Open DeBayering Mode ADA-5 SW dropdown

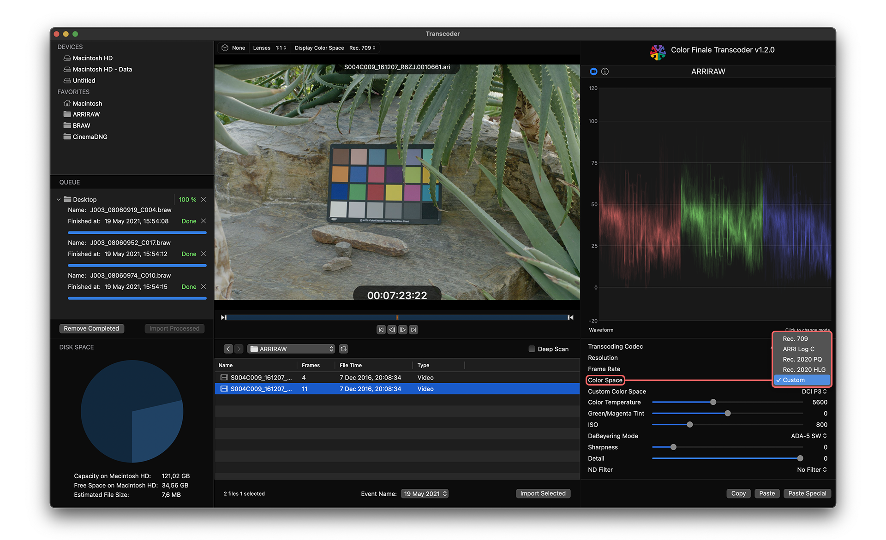click(809, 436)
